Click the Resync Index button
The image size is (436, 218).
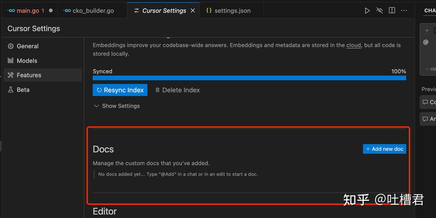coord(120,90)
